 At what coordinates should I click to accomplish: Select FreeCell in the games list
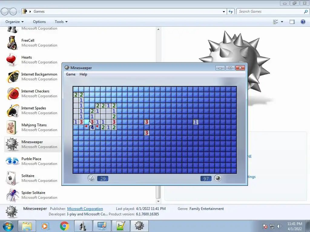click(x=31, y=43)
